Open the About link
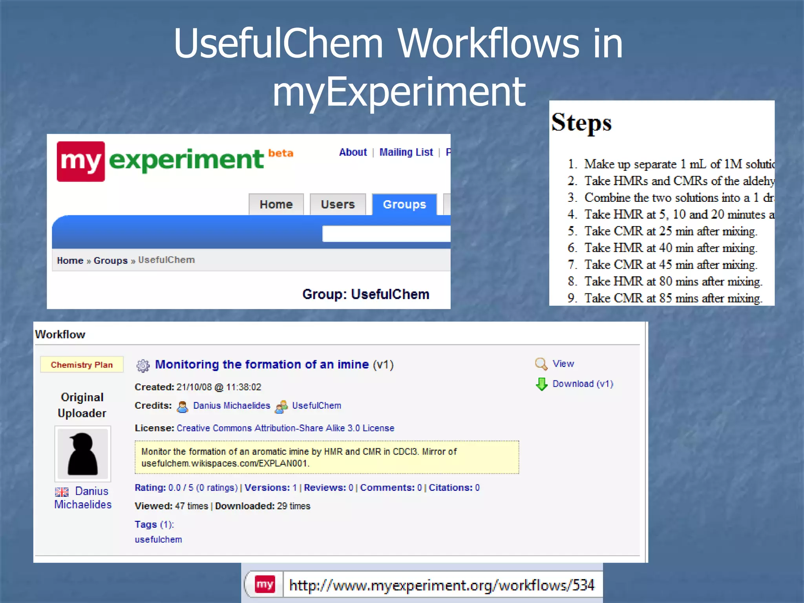Viewport: 804px width, 603px height. point(353,152)
